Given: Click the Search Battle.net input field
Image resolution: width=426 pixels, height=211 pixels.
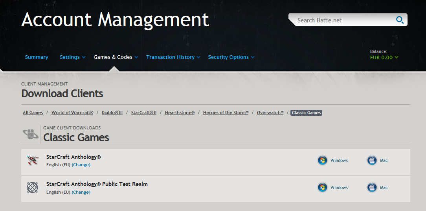Looking at the screenshot, I should pyautogui.click(x=342, y=20).
